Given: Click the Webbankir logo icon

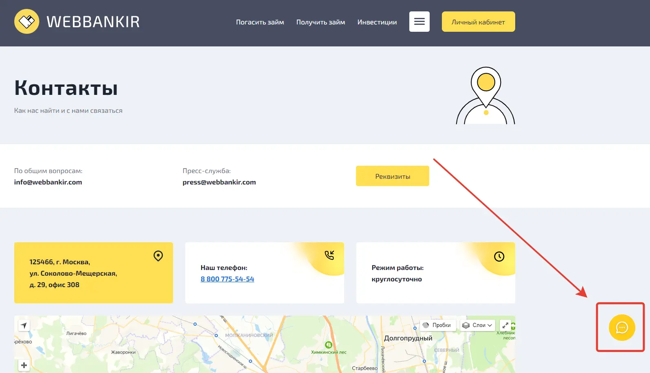Looking at the screenshot, I should point(27,22).
